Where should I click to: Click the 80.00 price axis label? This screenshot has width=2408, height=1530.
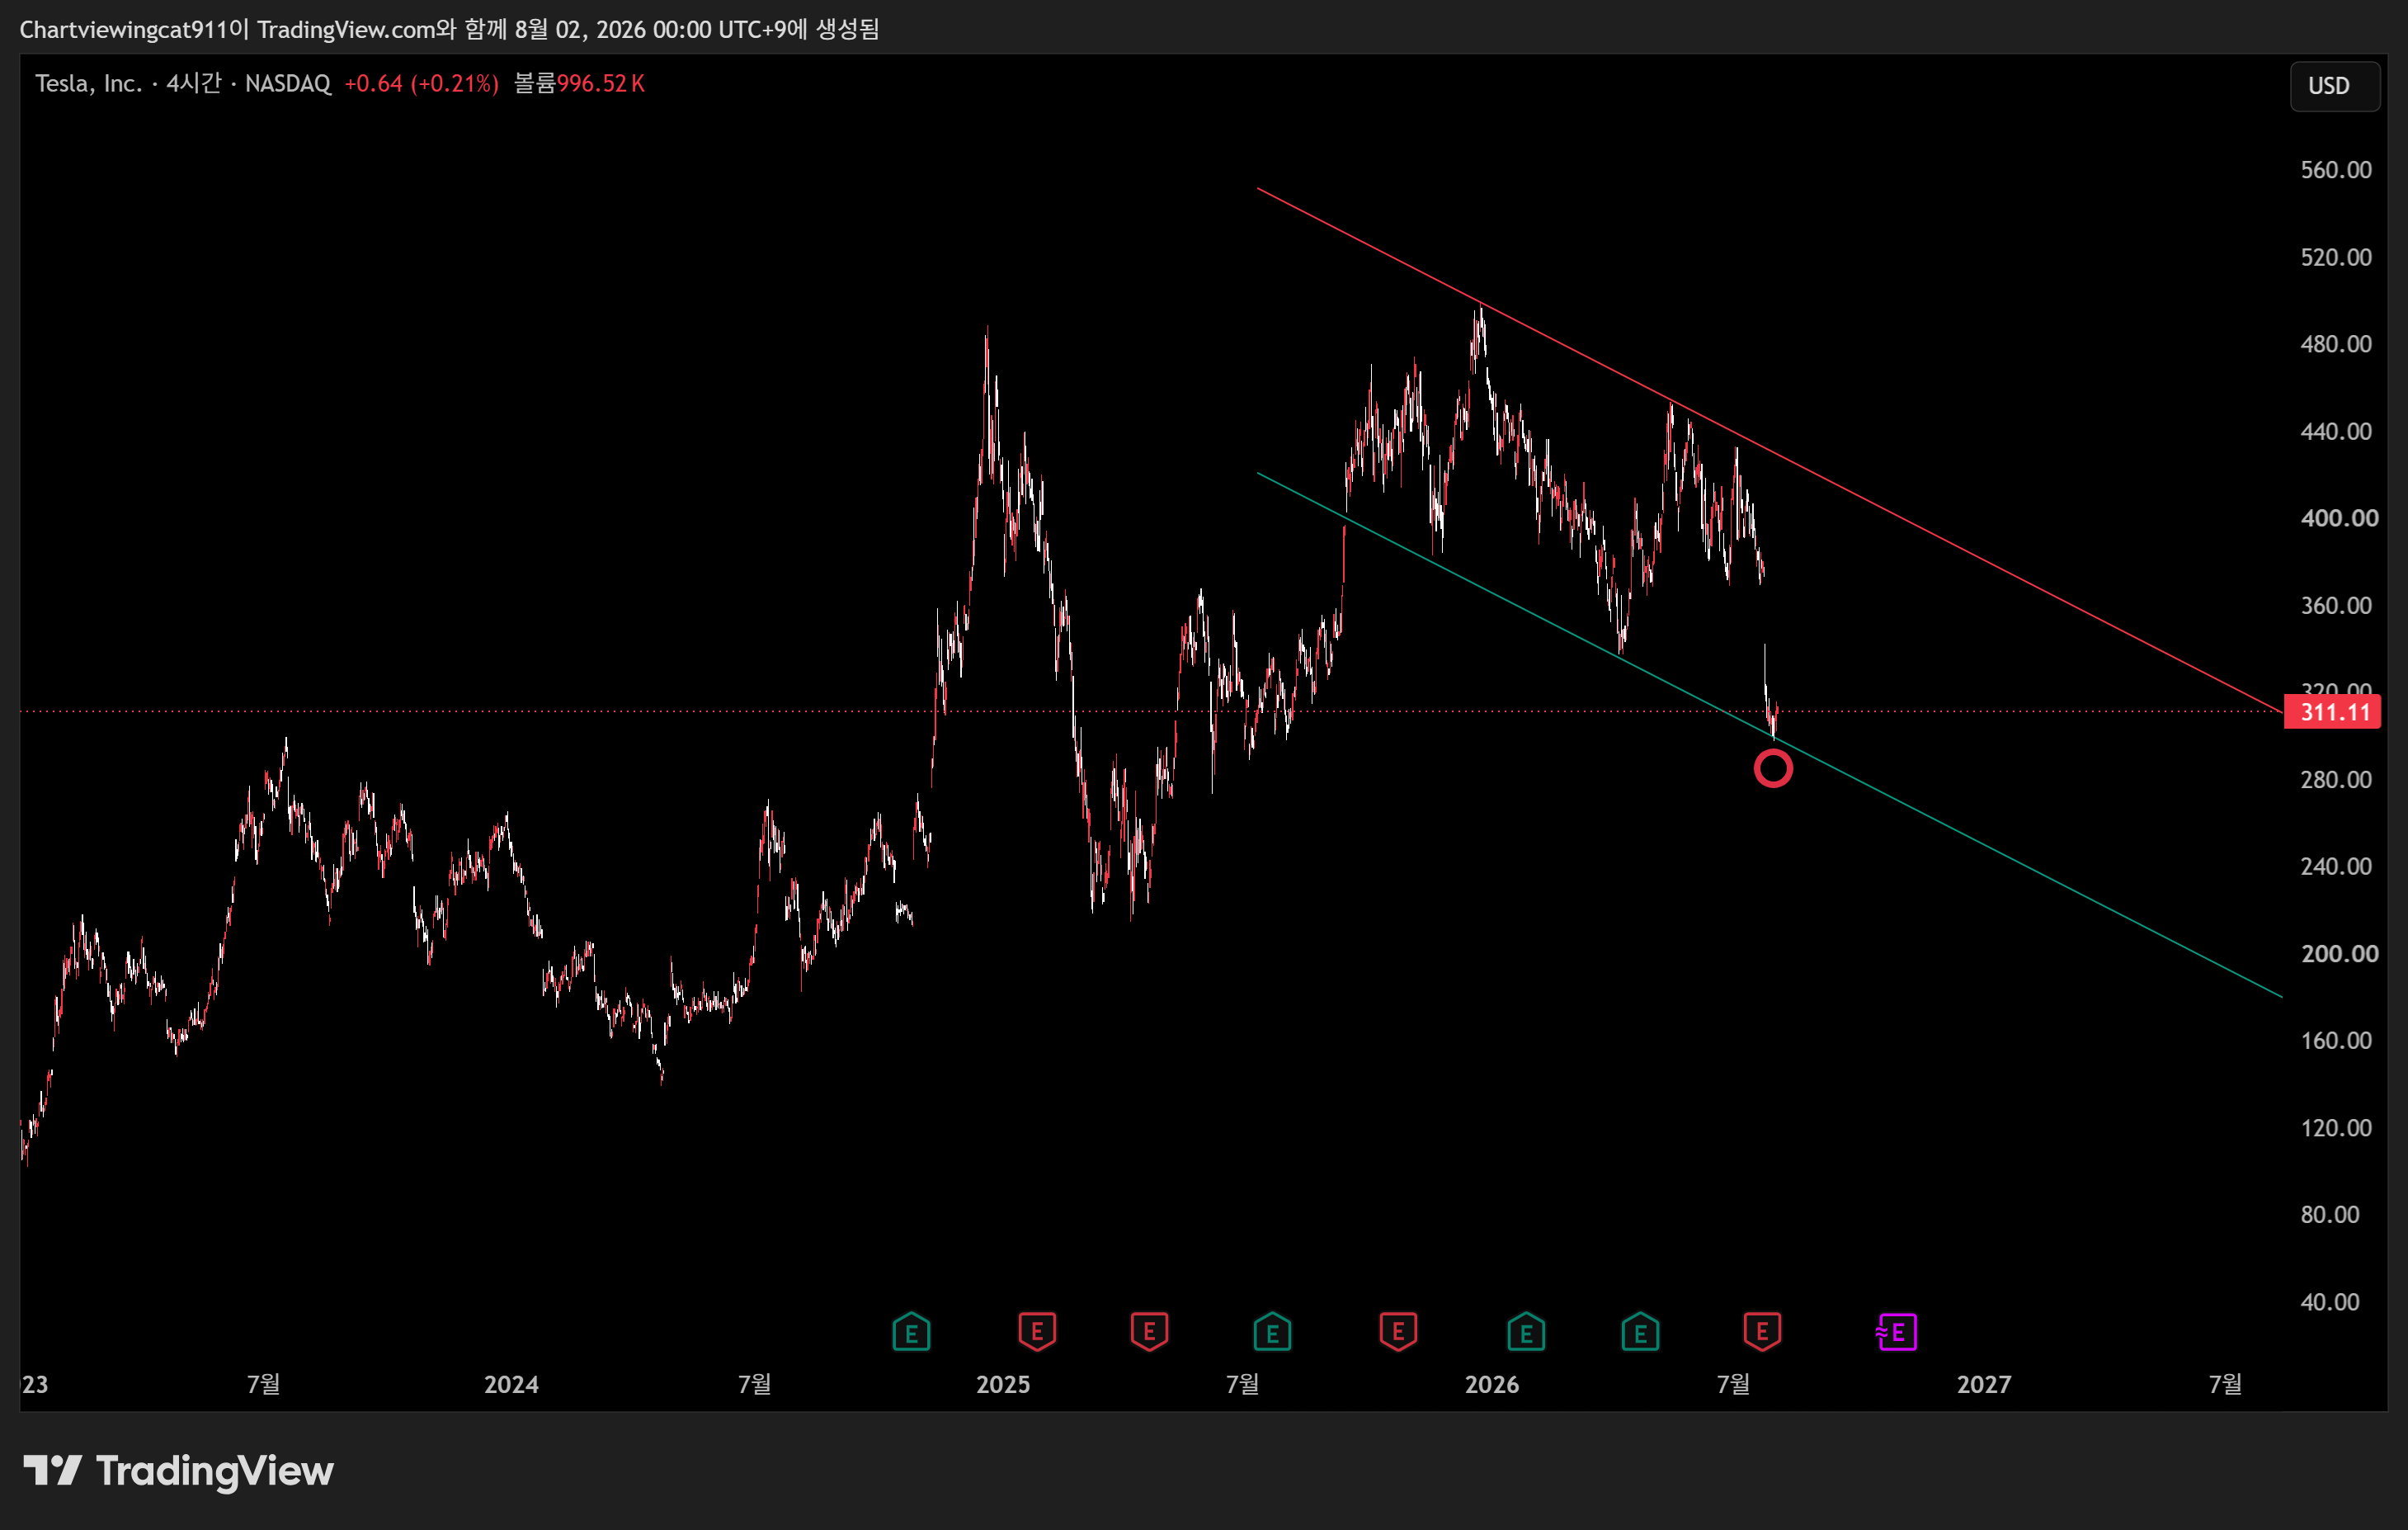(2330, 1215)
